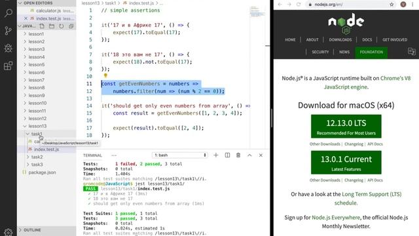Image resolution: width=419 pixels, height=236 pixels.
Task: Open the NEWS nav item
Action: [x=344, y=52]
